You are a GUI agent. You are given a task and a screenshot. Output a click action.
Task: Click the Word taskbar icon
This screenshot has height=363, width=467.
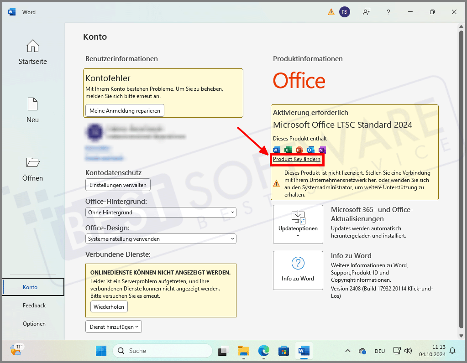[x=304, y=351]
